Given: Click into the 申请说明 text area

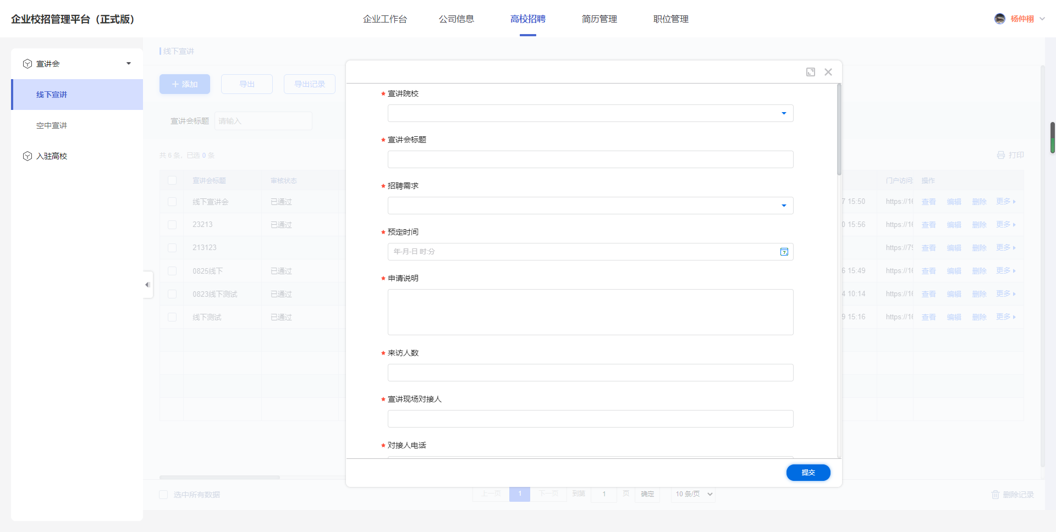Looking at the screenshot, I should pyautogui.click(x=590, y=312).
